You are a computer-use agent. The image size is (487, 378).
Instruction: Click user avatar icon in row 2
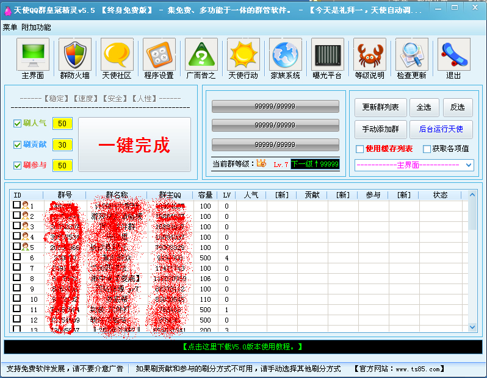pyautogui.click(x=26, y=216)
